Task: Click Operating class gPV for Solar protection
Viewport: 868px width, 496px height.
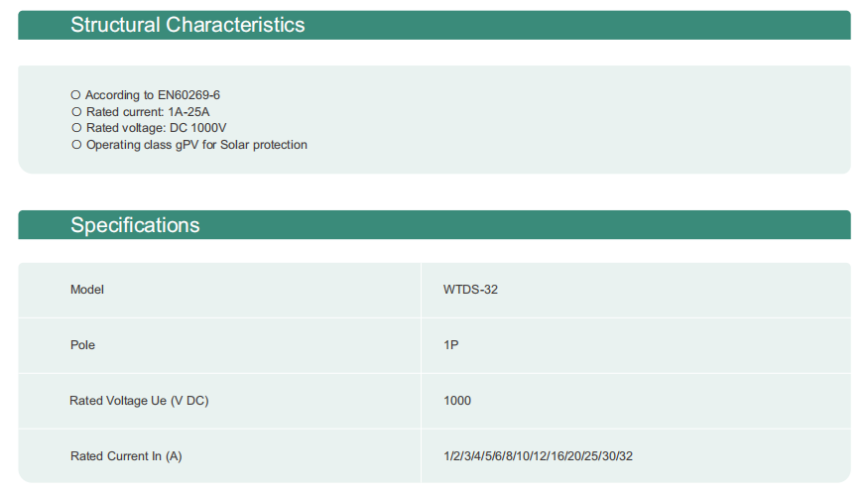Action: click(196, 145)
